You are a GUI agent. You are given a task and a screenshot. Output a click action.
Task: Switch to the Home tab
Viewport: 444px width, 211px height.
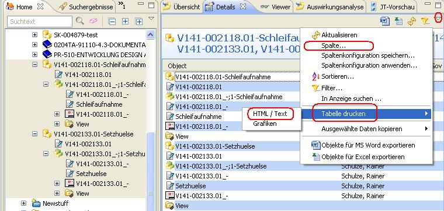click(x=25, y=7)
